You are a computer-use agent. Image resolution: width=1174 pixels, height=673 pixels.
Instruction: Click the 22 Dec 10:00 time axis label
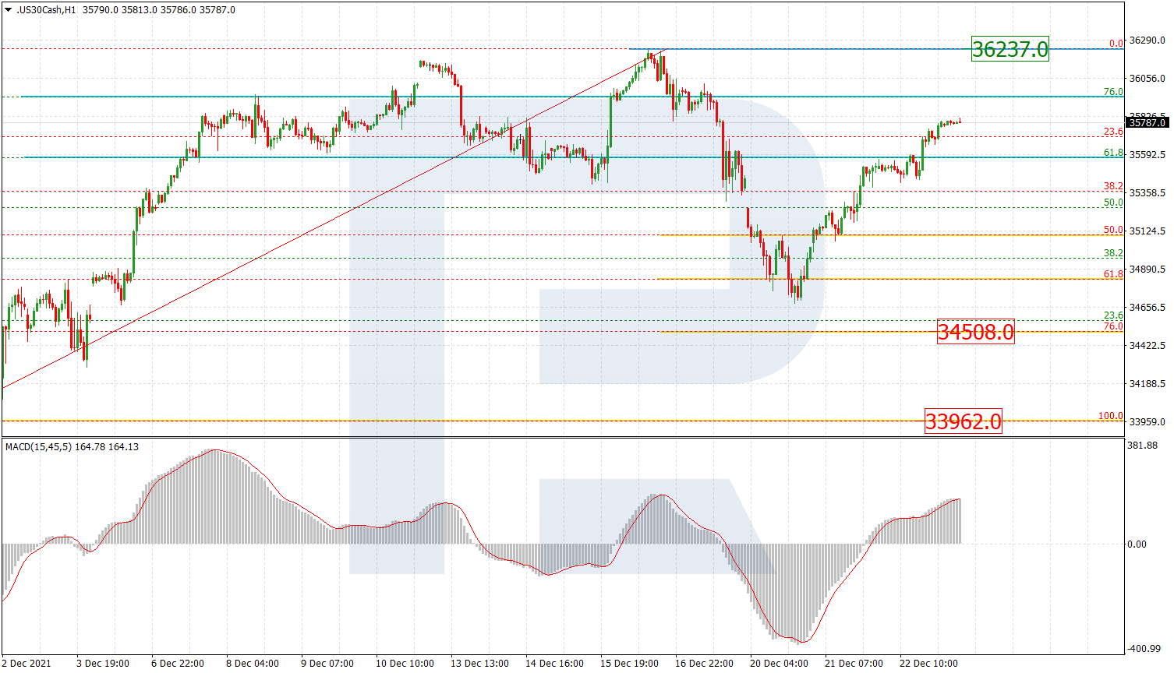coord(928,664)
